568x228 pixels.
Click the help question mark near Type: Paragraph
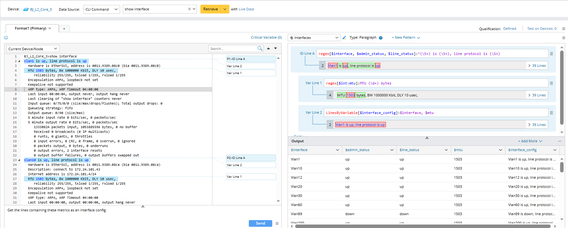(x=381, y=38)
